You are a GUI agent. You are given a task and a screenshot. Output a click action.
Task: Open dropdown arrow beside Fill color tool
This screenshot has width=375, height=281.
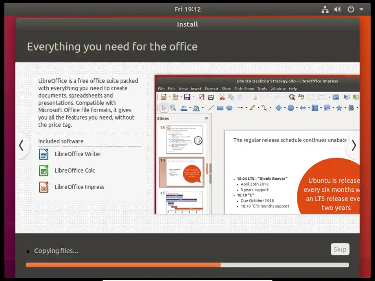pyautogui.click(x=203, y=108)
